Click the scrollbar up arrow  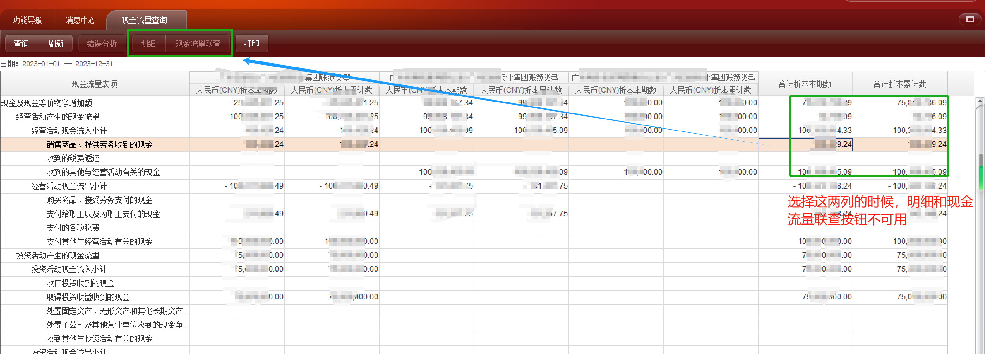coord(980,101)
